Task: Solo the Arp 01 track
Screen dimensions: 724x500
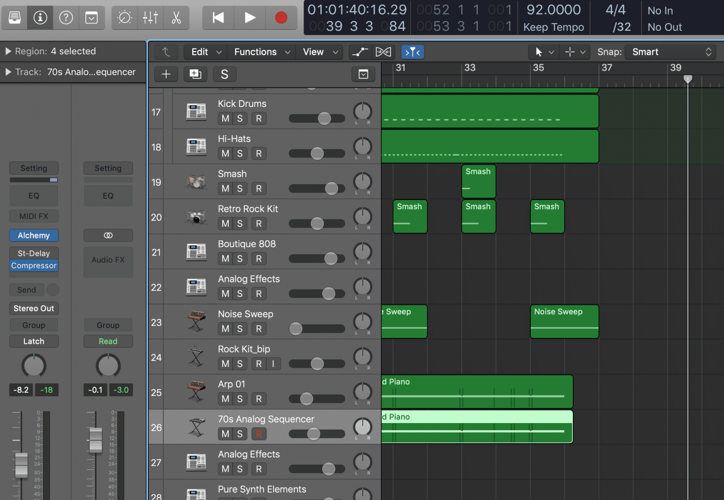Action: [x=240, y=399]
